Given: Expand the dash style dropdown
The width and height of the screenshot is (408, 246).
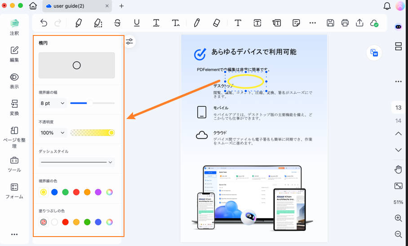Looking at the screenshot, I should [x=76, y=162].
